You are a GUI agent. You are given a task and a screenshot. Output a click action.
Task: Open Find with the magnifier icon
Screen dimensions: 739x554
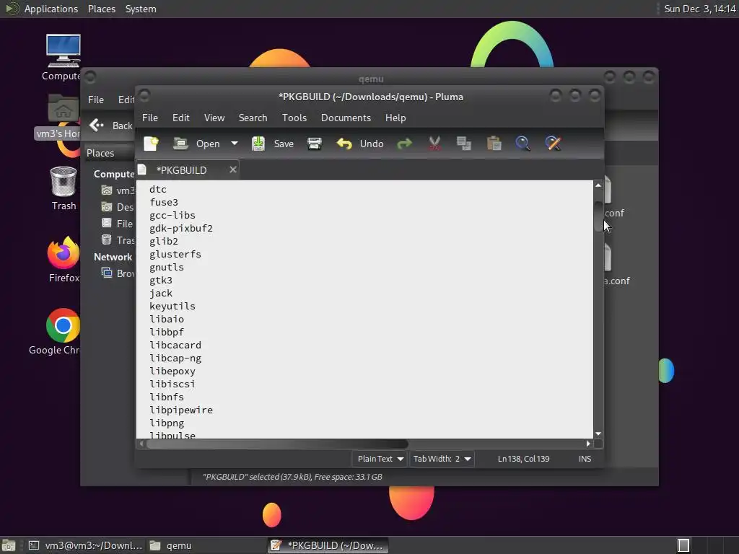coord(522,144)
